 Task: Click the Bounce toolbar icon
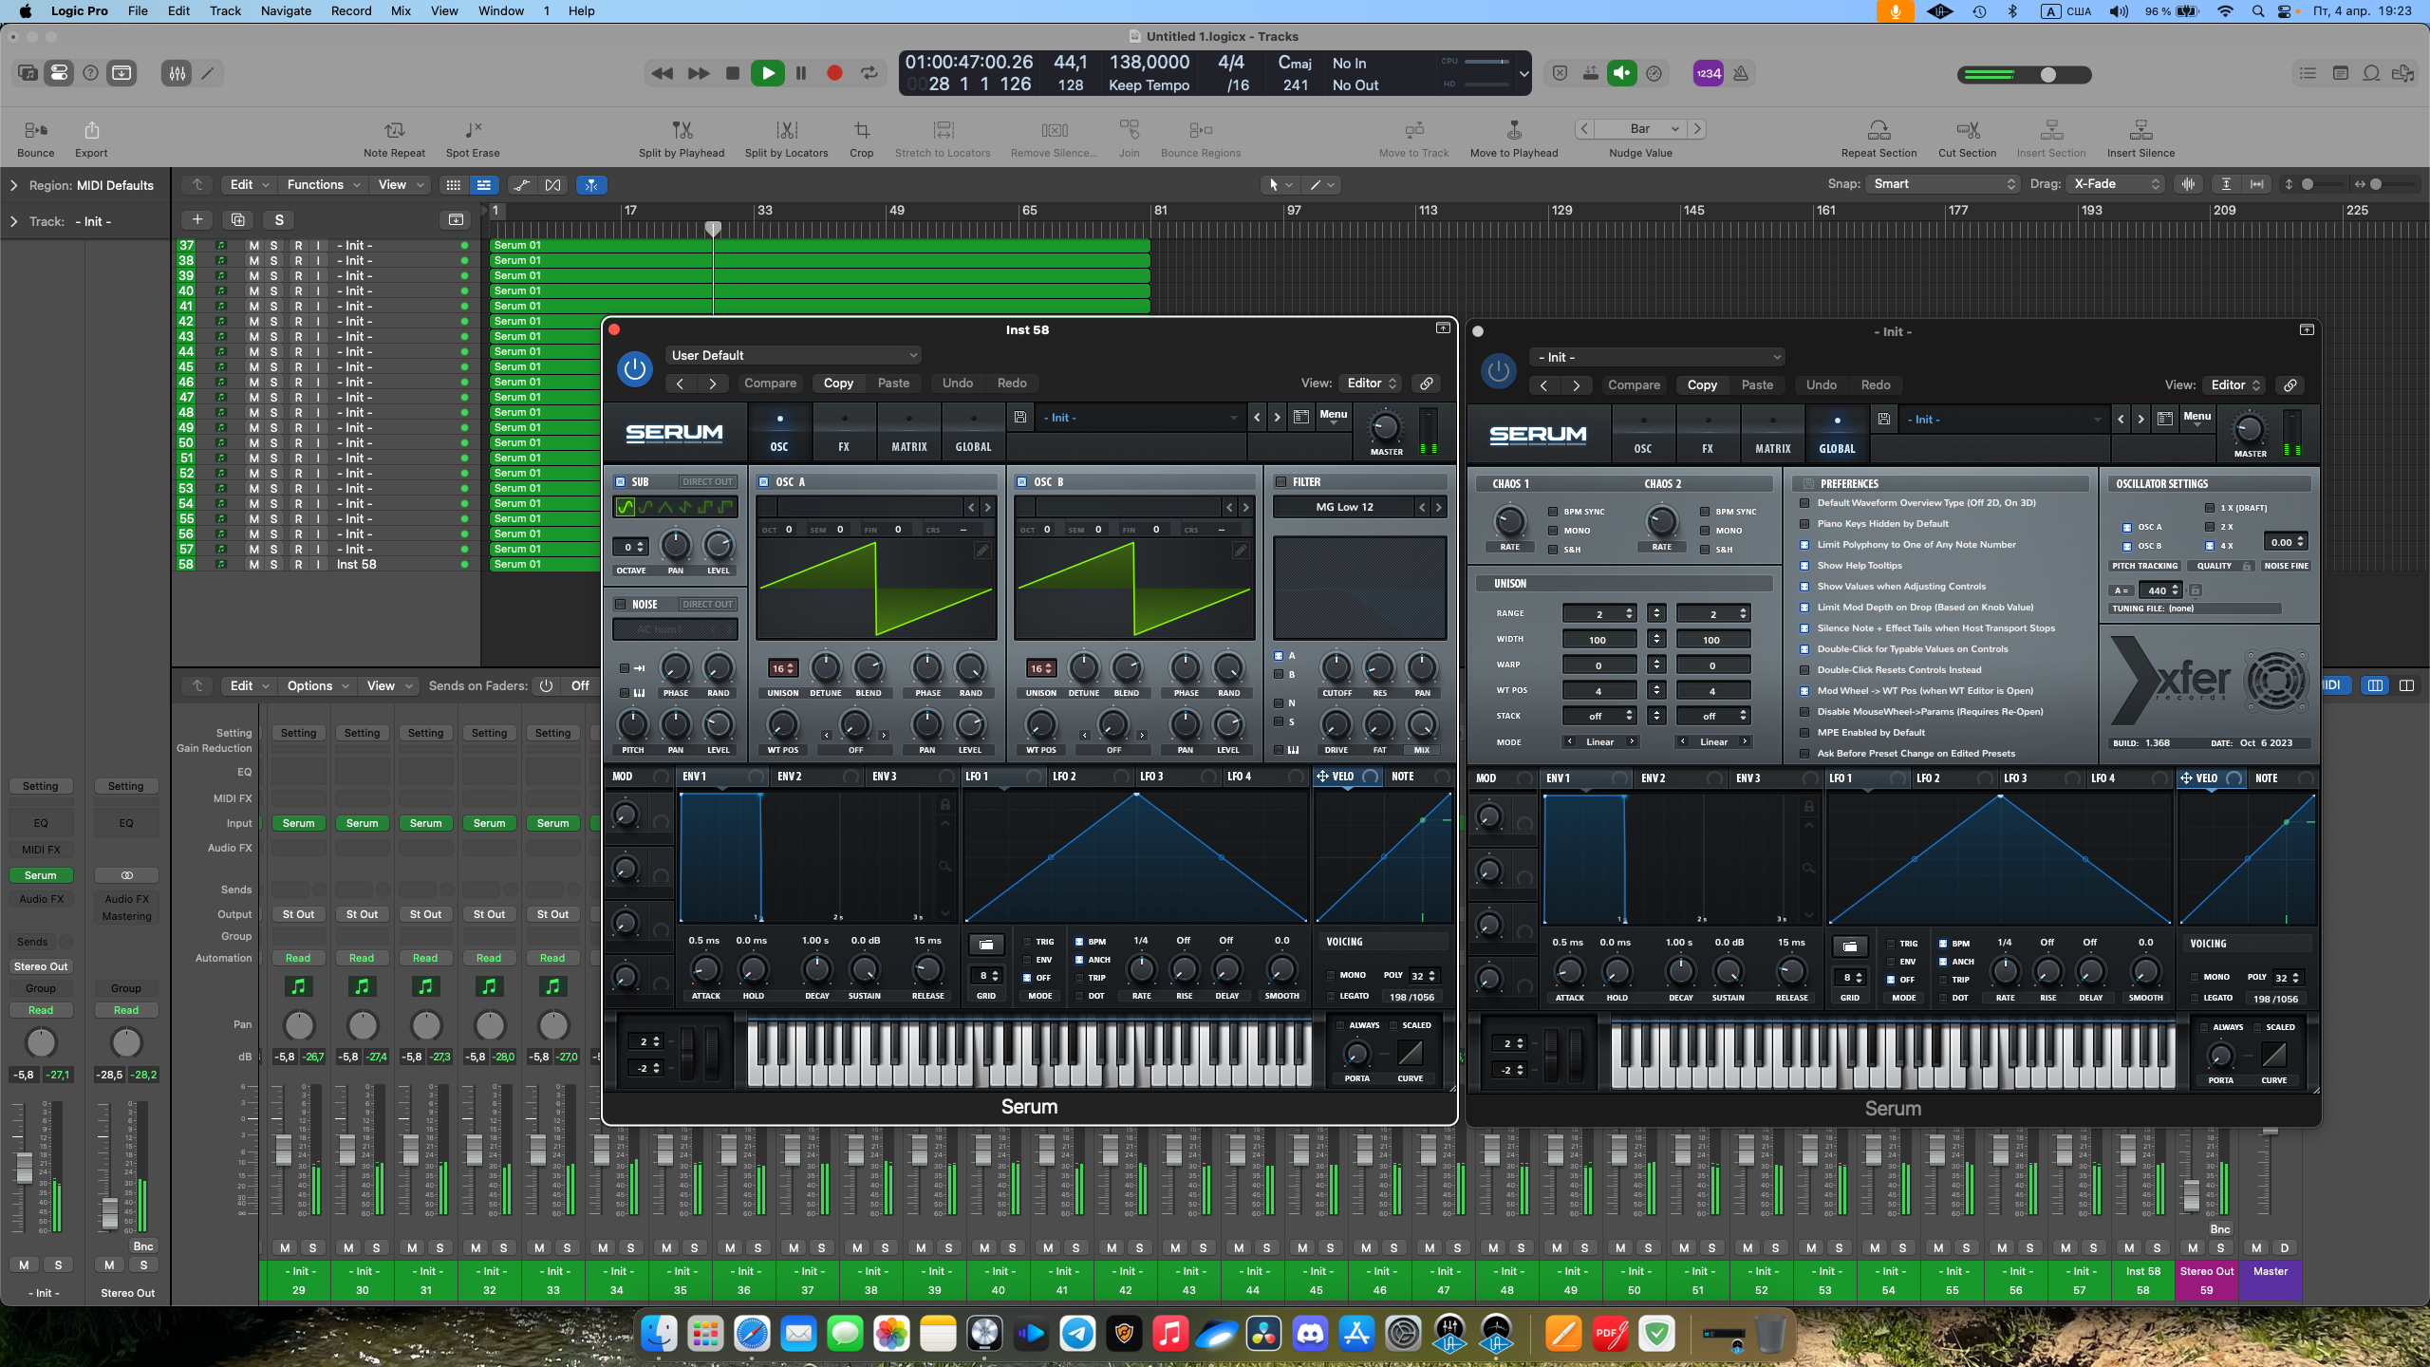[x=36, y=130]
